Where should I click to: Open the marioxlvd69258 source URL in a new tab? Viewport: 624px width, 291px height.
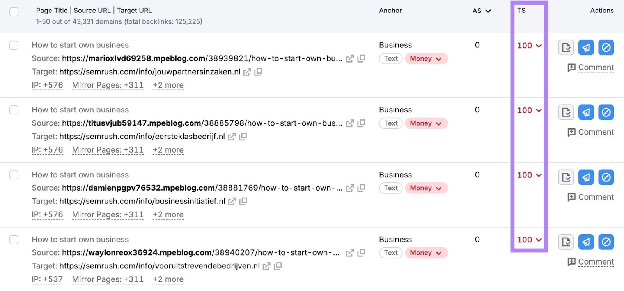click(x=350, y=59)
